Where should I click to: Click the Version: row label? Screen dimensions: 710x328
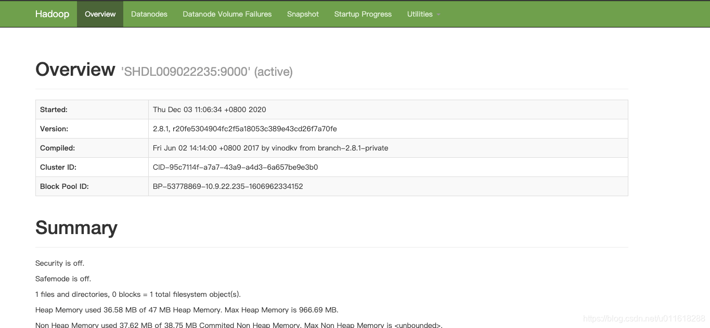point(54,129)
